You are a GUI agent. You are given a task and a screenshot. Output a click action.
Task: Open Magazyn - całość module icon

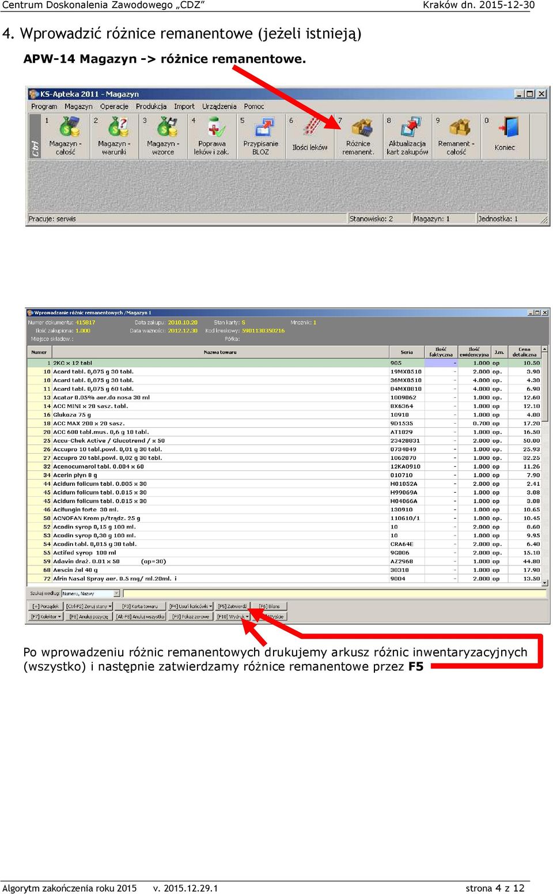(x=66, y=136)
